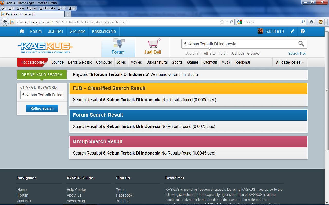The width and height of the screenshot is (329, 205).
Task: Click the site identity icon in address bar
Action: pos(12,22)
